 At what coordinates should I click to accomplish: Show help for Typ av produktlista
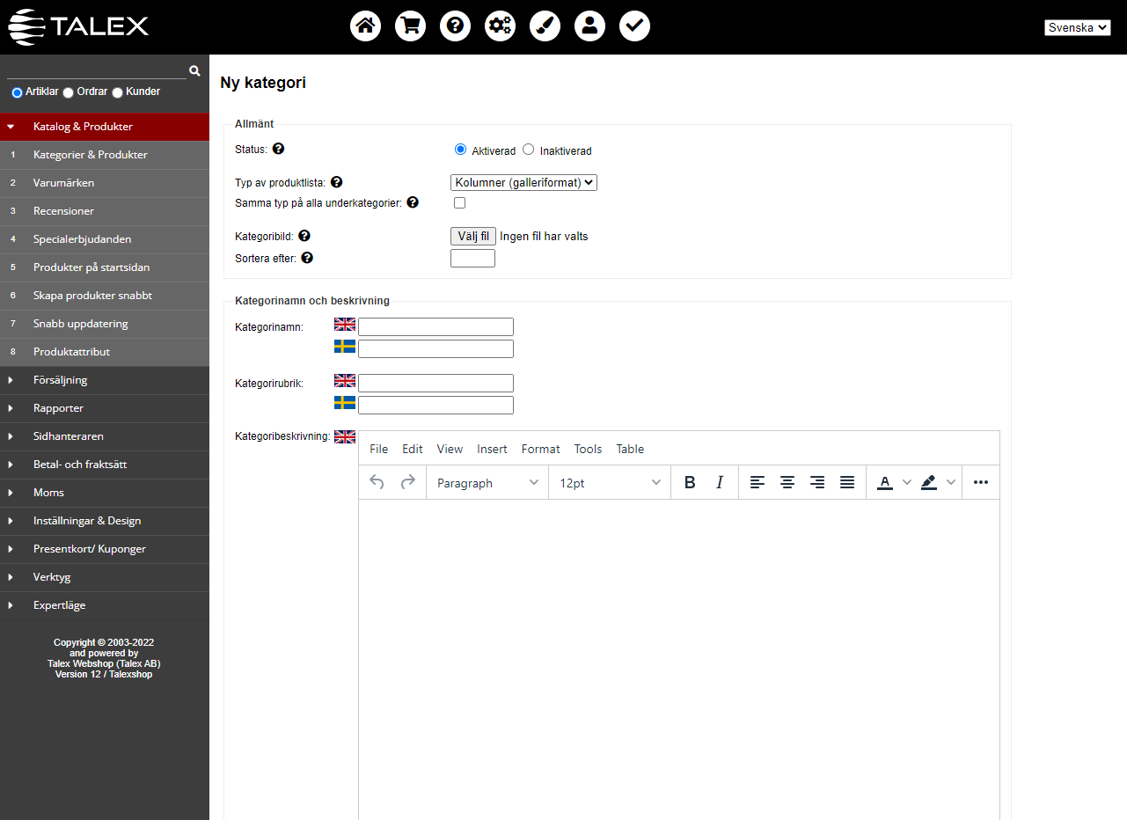(x=336, y=182)
